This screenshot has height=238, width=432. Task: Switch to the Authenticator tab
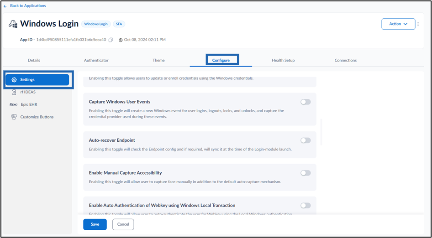pos(96,60)
